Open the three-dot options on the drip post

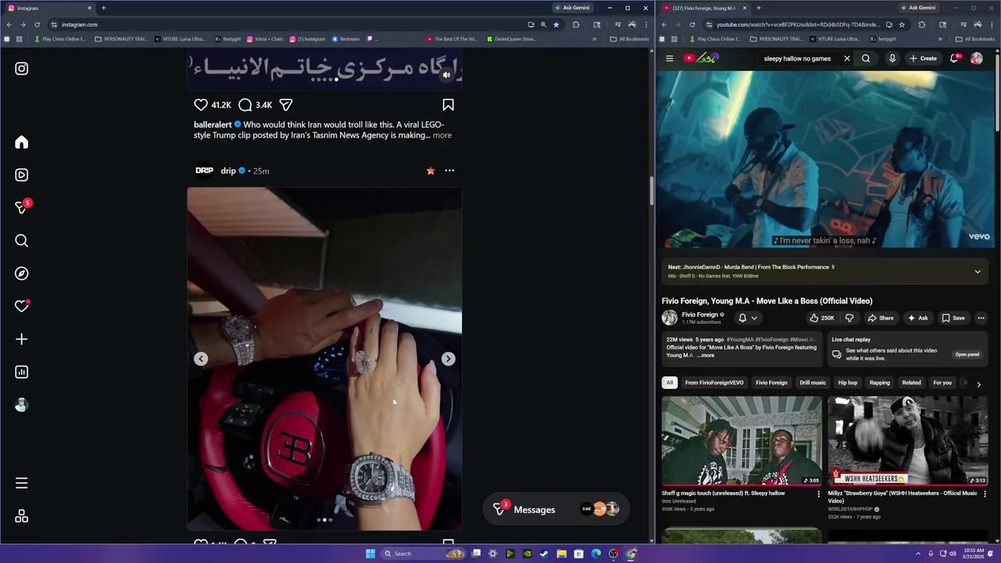coord(450,170)
